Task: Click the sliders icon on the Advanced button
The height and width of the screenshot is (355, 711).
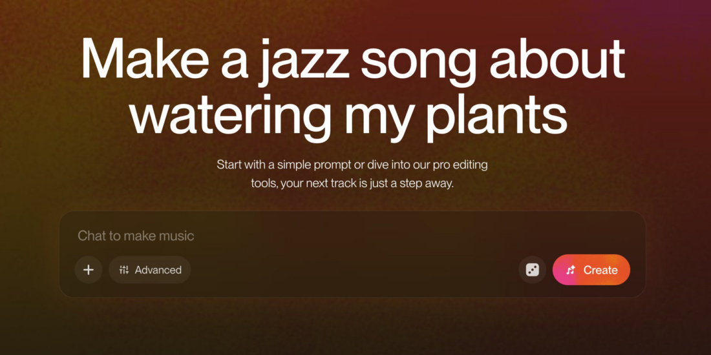Action: (x=124, y=270)
